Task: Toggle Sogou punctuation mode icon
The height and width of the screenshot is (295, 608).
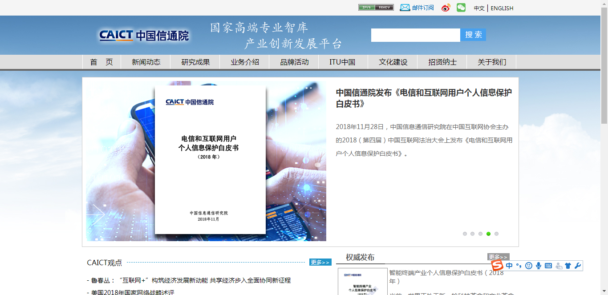Action: 519,266
